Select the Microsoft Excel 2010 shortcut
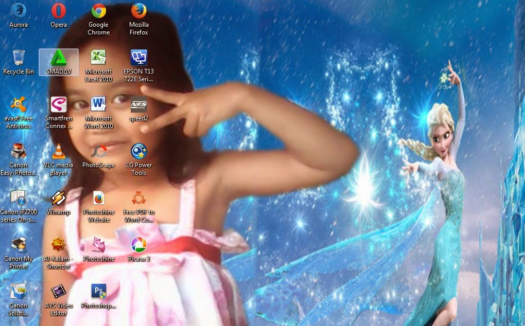Image resolution: width=525 pixels, height=326 pixels. 99,58
